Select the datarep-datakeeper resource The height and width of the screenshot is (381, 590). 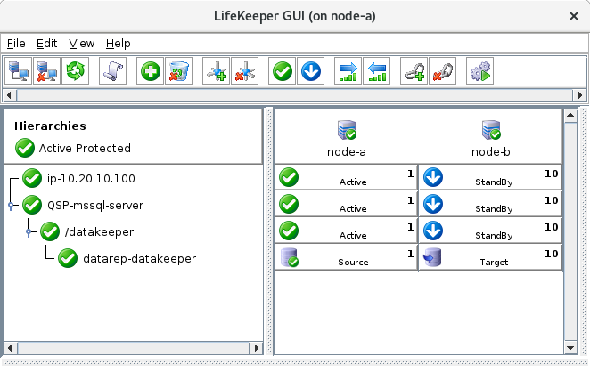(x=138, y=259)
